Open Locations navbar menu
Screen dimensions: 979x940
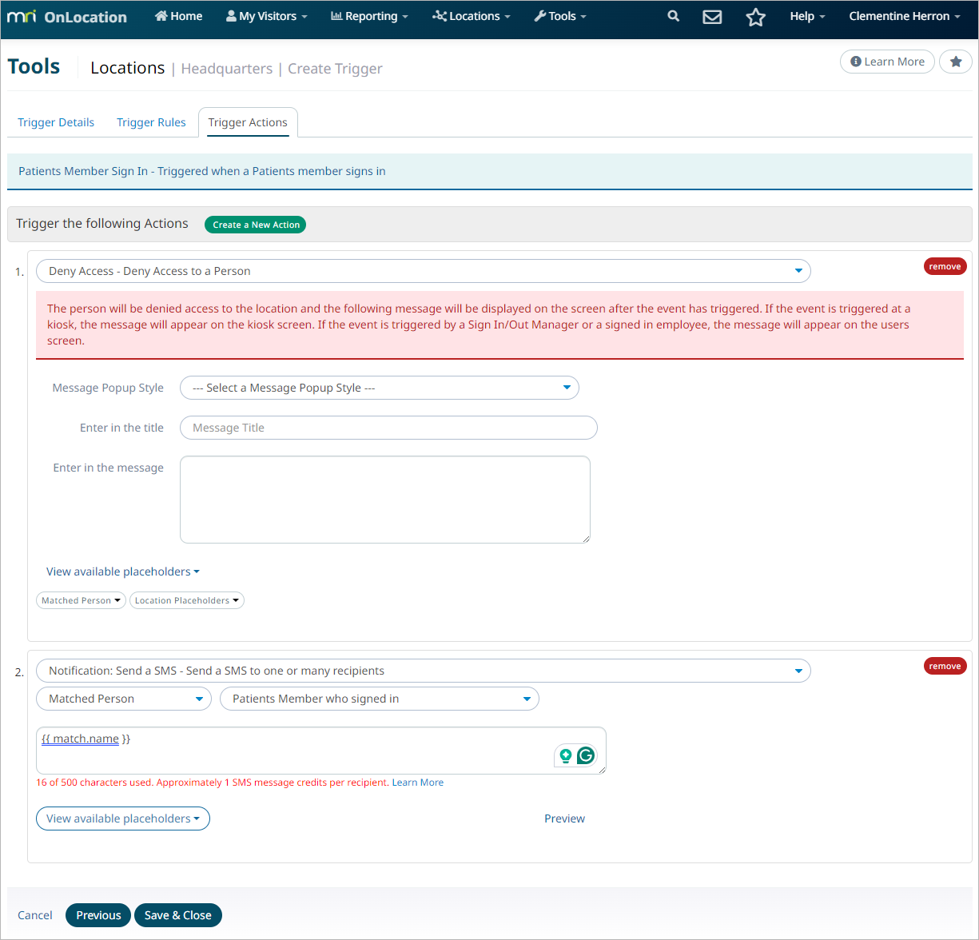(x=471, y=16)
